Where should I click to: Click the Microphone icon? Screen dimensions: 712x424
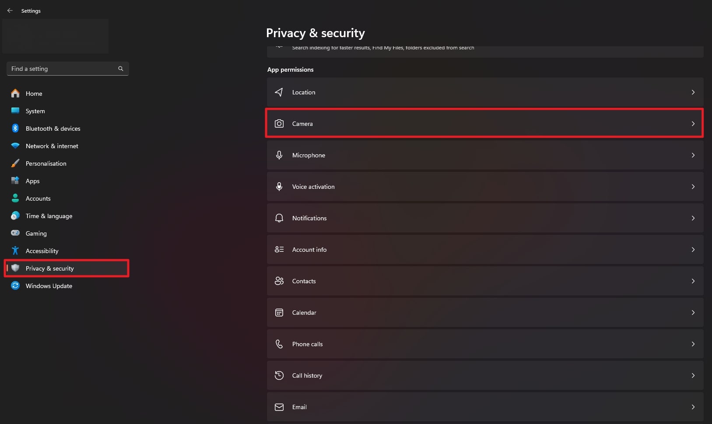(x=280, y=155)
